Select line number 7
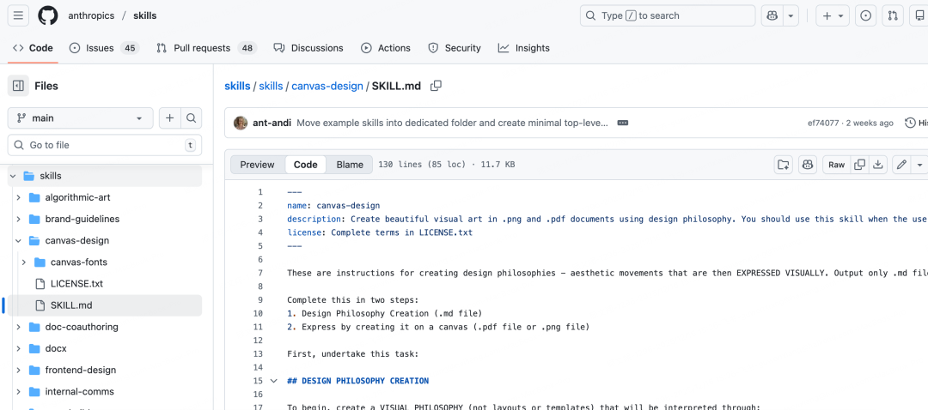Viewport: 928px width, 410px height. point(259,273)
